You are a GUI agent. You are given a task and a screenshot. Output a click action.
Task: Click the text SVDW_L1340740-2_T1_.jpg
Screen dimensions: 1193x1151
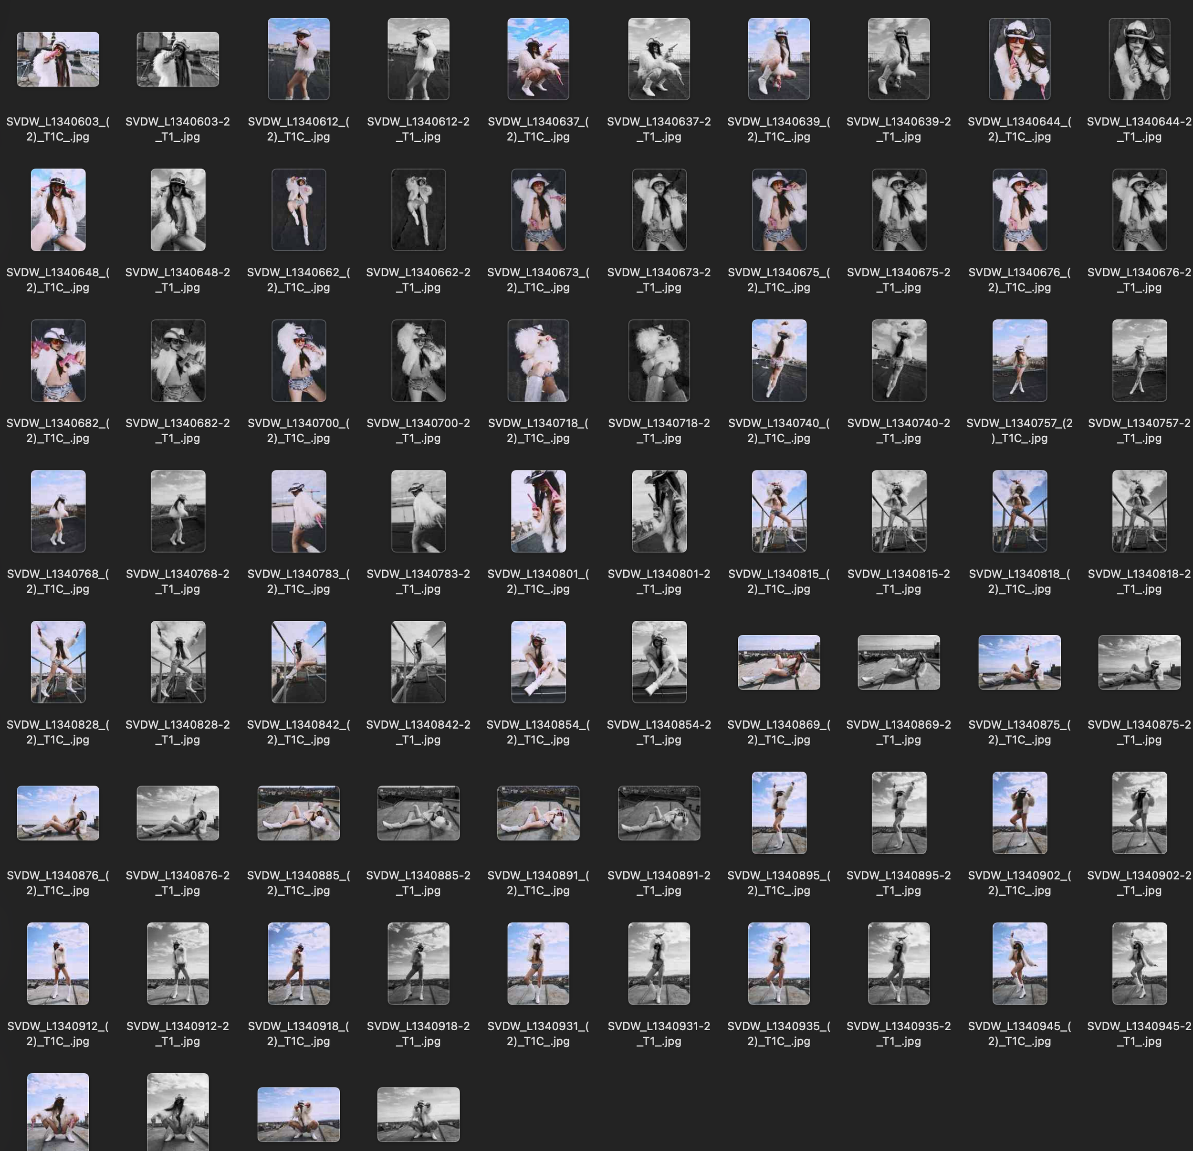pos(899,430)
